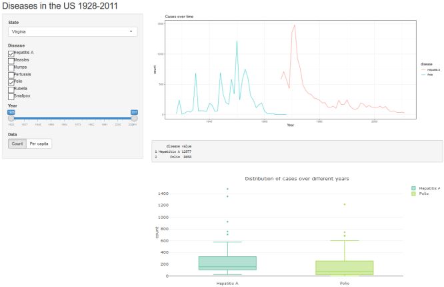Toggle Hepatitis A swatch in boxplot legend
This screenshot has height=287, width=444.
[413, 188]
